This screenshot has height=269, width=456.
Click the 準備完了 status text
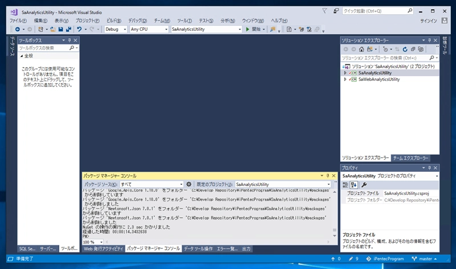click(x=25, y=259)
